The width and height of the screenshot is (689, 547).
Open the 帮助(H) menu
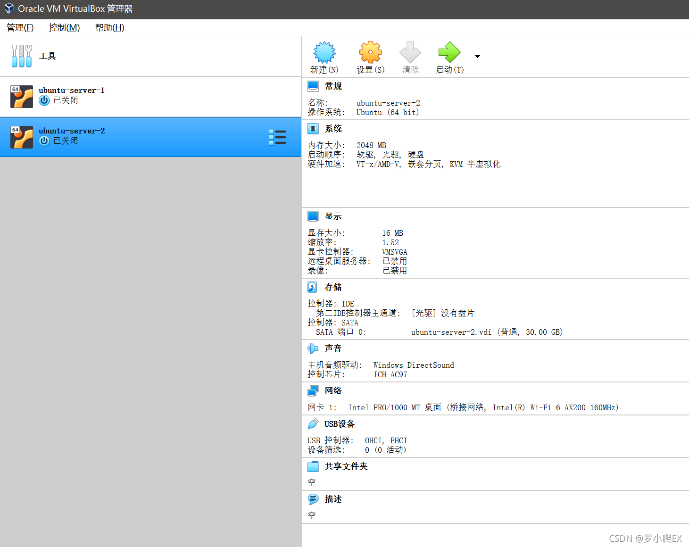[x=110, y=28]
